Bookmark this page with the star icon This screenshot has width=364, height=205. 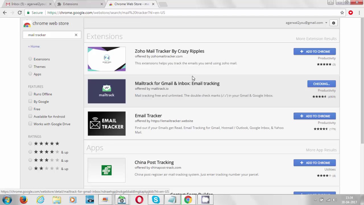[x=342, y=13]
